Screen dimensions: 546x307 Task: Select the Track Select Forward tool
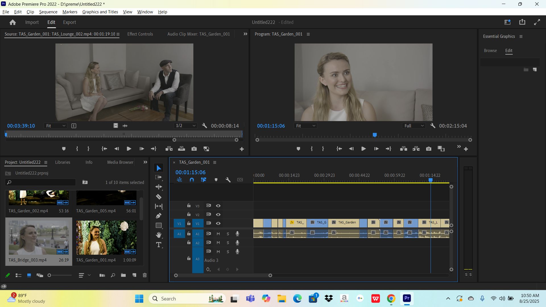click(x=159, y=177)
